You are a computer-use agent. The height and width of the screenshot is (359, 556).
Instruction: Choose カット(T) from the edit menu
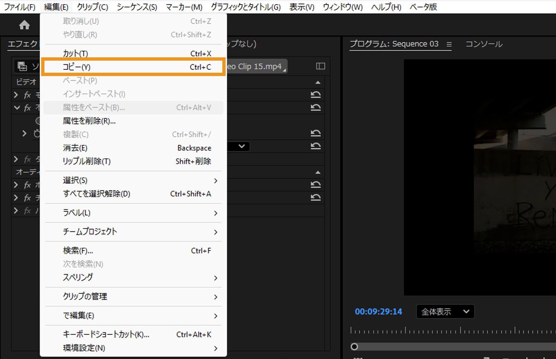[133, 54]
